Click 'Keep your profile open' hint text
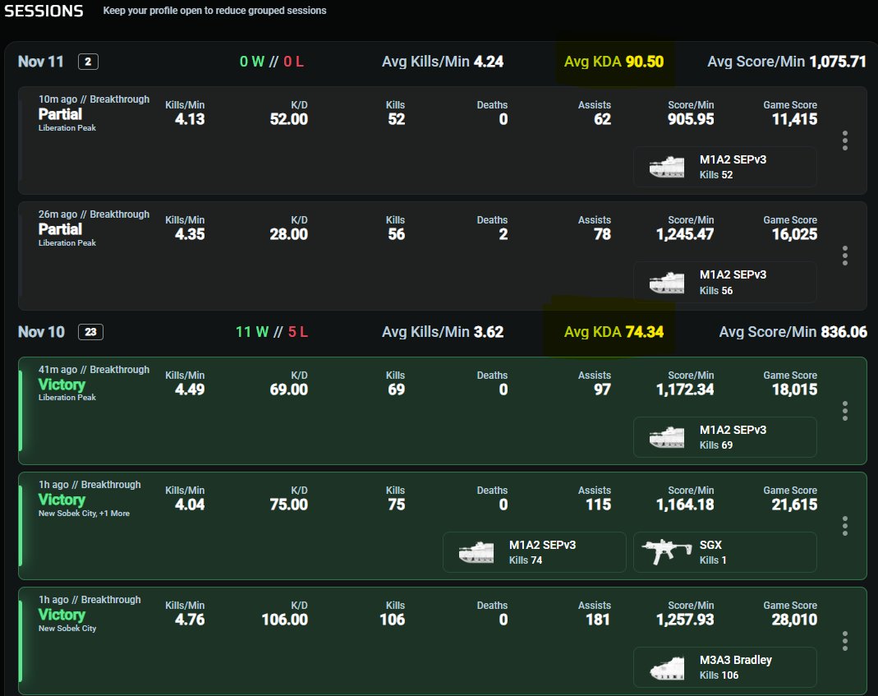The image size is (878, 696). point(214,11)
